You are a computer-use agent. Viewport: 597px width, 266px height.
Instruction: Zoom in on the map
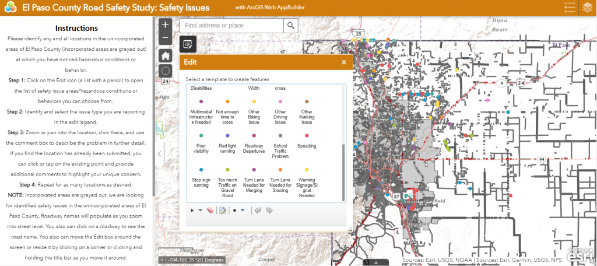[165, 25]
